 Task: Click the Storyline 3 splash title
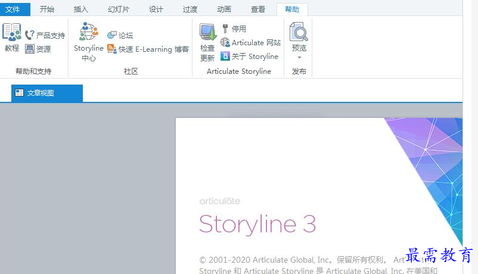257,224
